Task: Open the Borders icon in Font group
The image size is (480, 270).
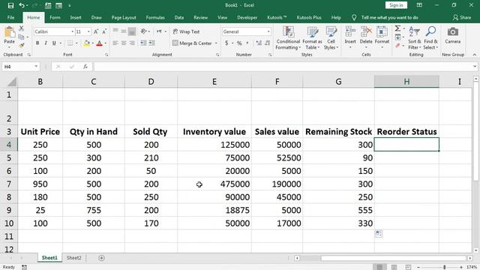Action: pyautogui.click(x=70, y=43)
